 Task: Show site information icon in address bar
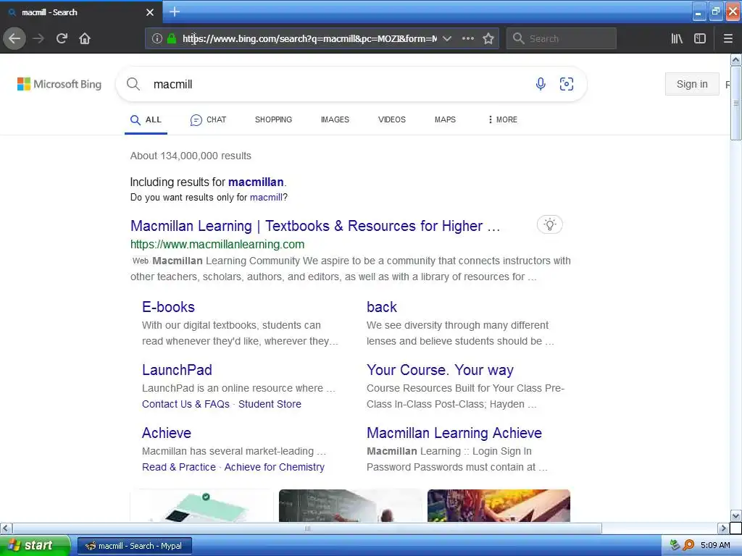pos(157,38)
